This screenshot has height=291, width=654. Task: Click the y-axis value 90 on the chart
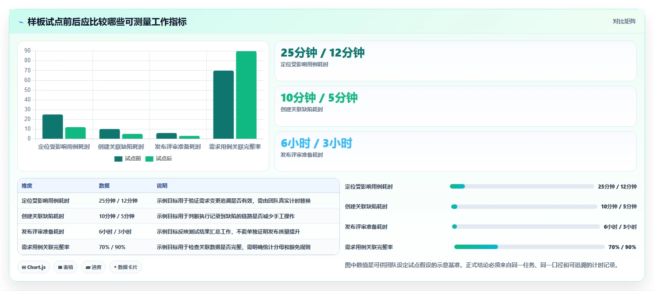pyautogui.click(x=27, y=51)
